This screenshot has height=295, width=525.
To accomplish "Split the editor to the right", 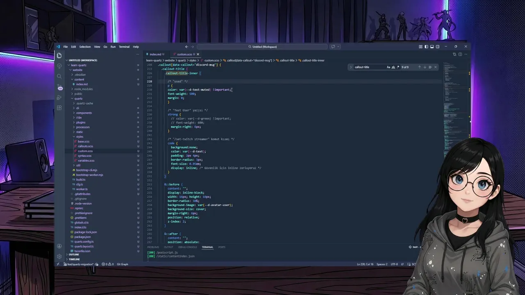I will tap(460, 54).
